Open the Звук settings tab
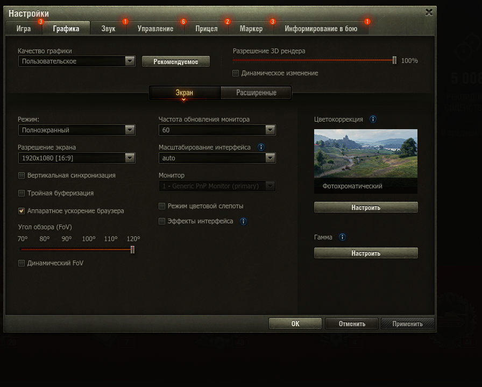Viewport: 482px width, 387px height. [x=108, y=30]
